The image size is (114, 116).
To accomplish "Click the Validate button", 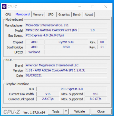I will tap(80, 111).
